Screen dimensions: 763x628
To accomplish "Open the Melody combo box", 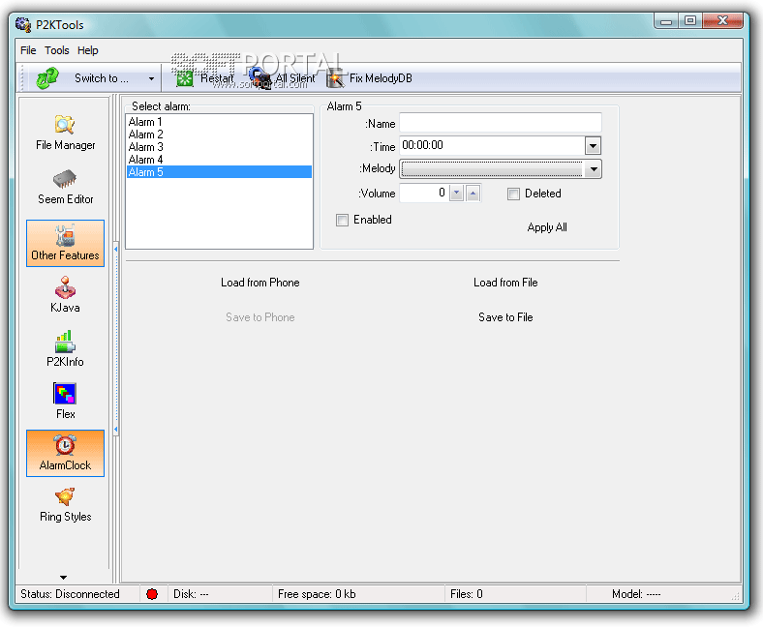I will click(x=501, y=169).
